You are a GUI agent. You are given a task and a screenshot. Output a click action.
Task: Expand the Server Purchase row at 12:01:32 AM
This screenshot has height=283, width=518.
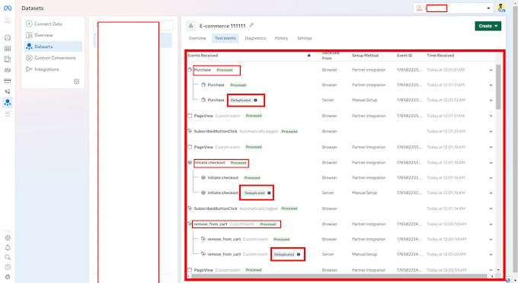click(491, 100)
